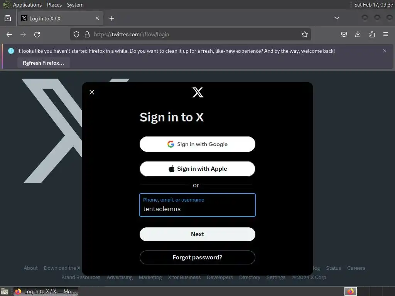Select the Log in to X / X tab

(x=61, y=18)
